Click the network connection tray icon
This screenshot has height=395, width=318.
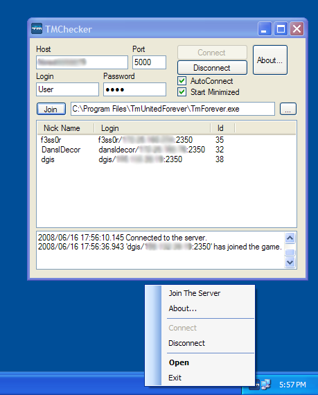click(x=265, y=385)
